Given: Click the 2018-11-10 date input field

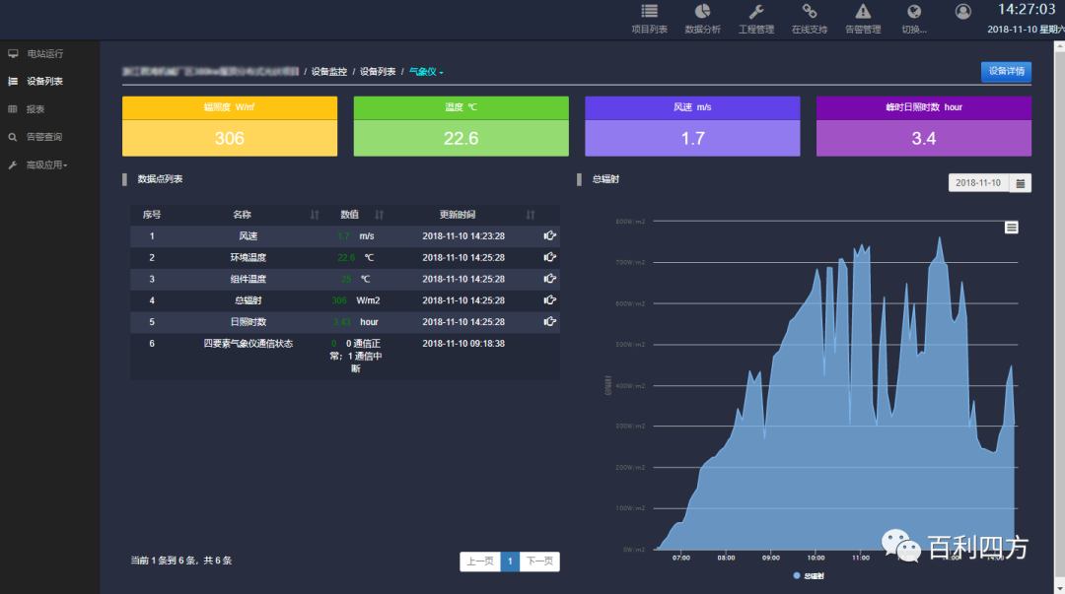Looking at the screenshot, I should (x=978, y=183).
